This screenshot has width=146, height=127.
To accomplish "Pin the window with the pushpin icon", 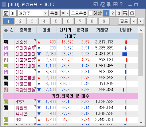I will pyautogui.click(x=109, y=5).
